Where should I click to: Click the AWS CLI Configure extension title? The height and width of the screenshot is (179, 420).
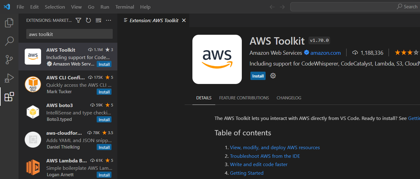click(x=65, y=78)
